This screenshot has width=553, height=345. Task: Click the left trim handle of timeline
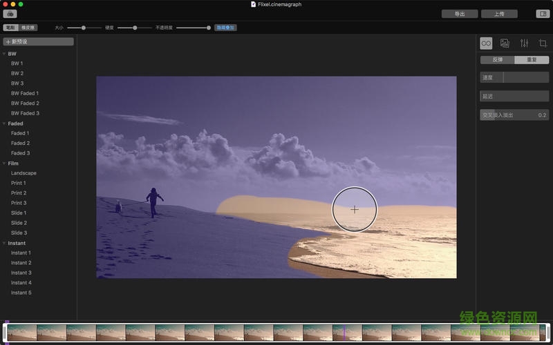(5, 333)
